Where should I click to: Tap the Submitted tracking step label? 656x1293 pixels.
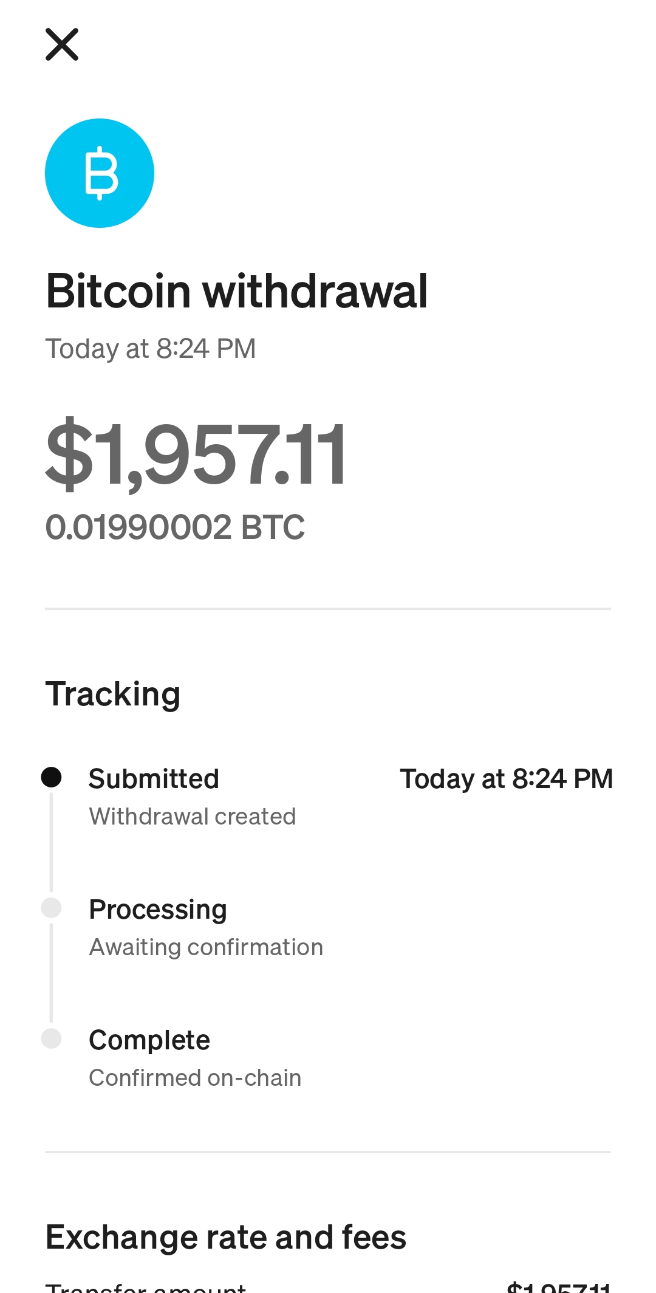click(154, 779)
